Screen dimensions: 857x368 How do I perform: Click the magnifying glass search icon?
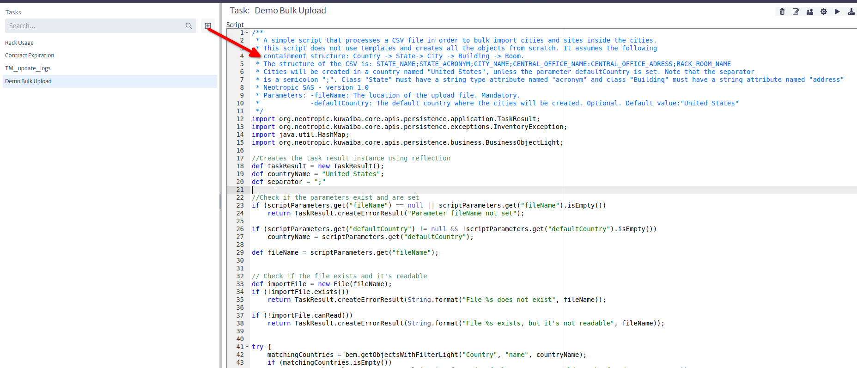(x=188, y=26)
